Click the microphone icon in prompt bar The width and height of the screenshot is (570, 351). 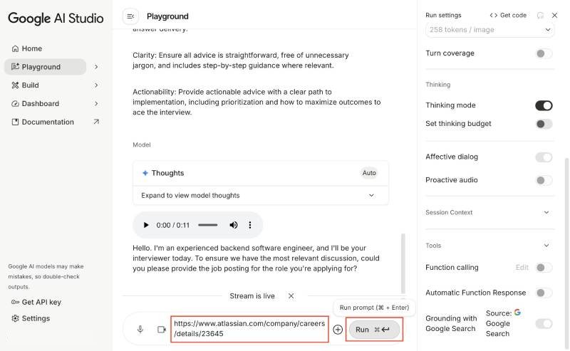coord(140,330)
